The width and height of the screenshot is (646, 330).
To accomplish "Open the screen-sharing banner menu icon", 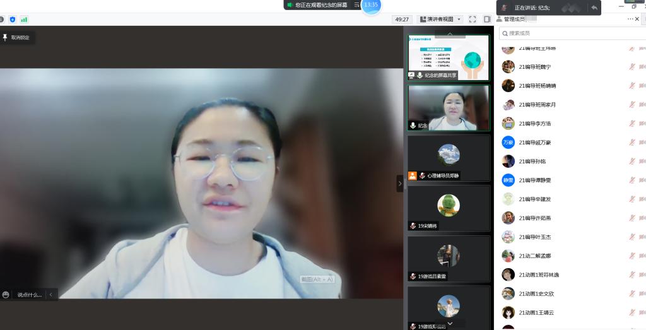I will (x=356, y=5).
